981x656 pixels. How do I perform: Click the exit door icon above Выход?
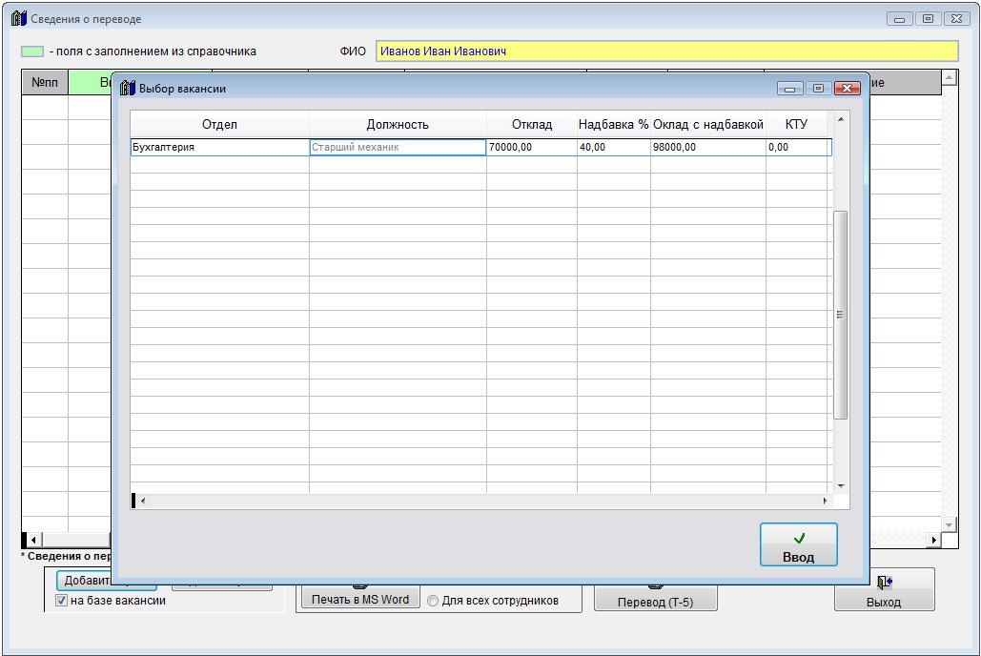(884, 583)
